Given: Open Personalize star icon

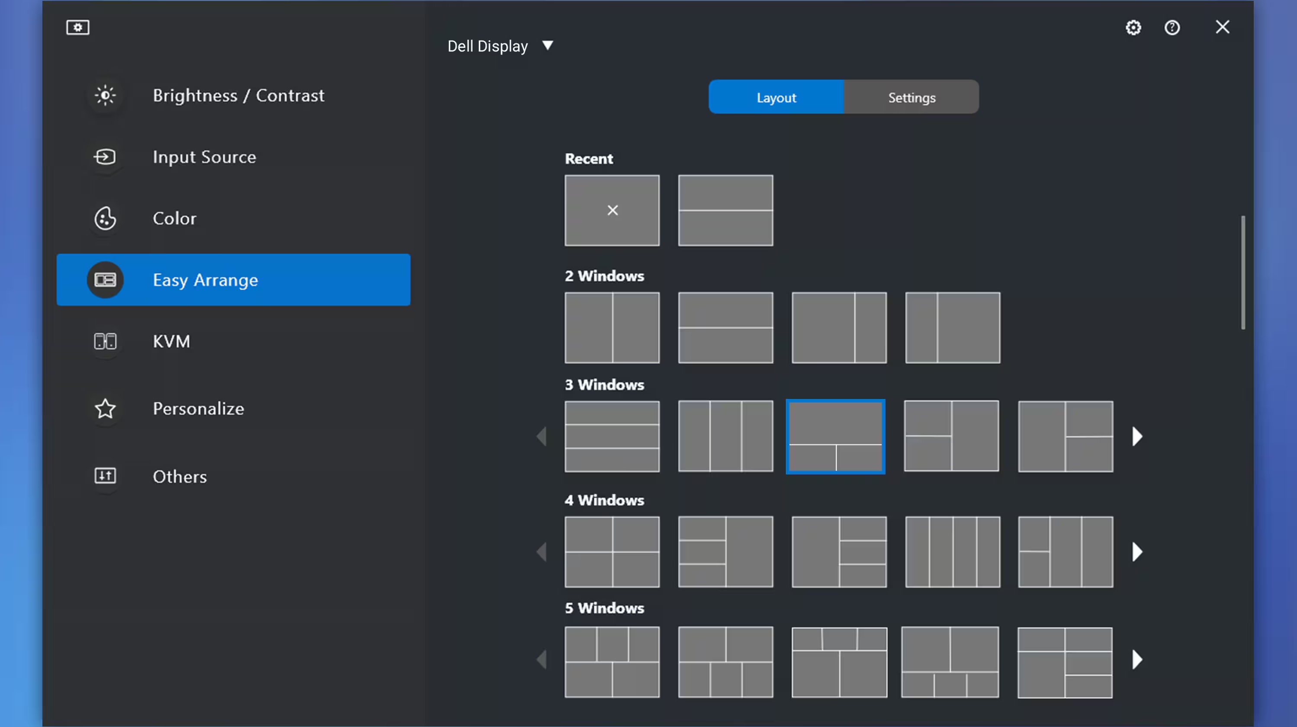Looking at the screenshot, I should tap(105, 408).
